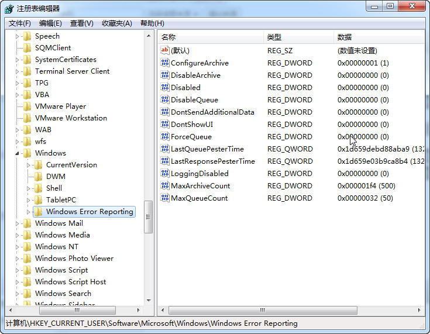
Task: Sort values by the 名称 column header
Action: pos(211,37)
